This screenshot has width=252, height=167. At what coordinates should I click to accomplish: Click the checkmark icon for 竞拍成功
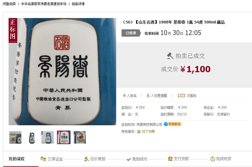[129, 159]
